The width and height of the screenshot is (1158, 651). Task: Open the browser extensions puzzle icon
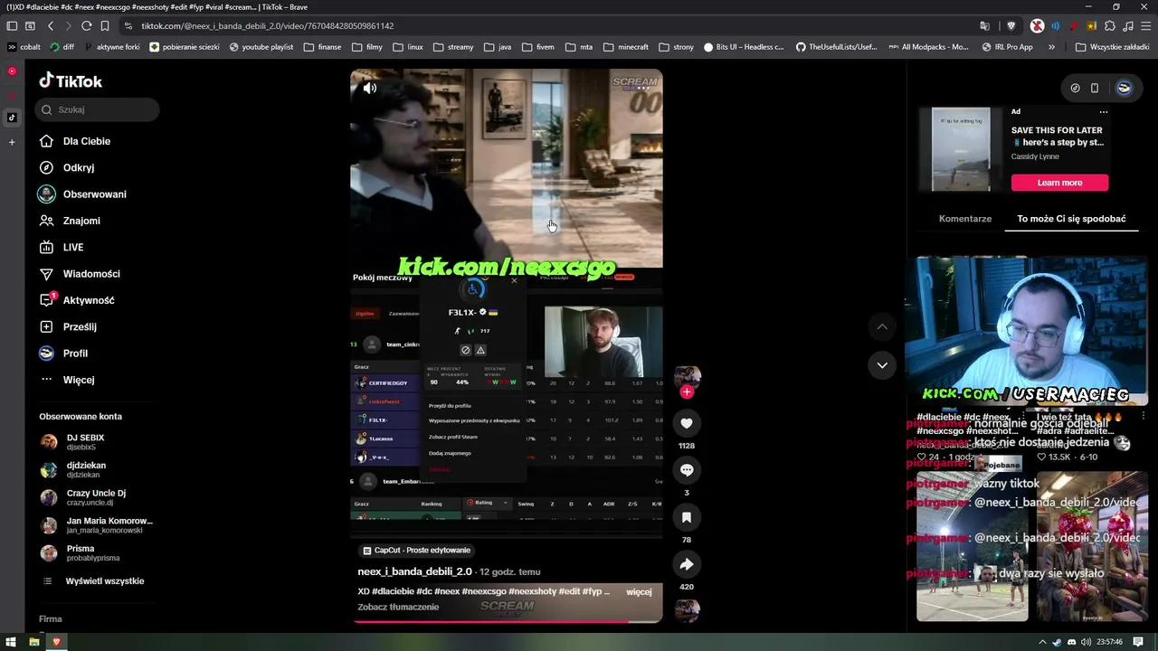tap(1111, 26)
